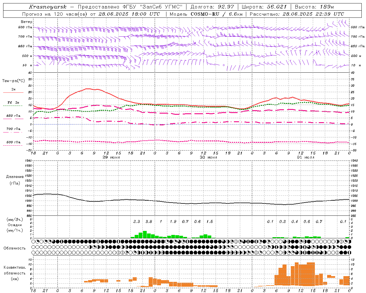Image resolution: width=366 pixels, height=293 pixels.
Task: Click the 'Предоставлено ФГБУ "ЗапСиб УГМС"' header text
Action: pyautogui.click(x=130, y=7)
